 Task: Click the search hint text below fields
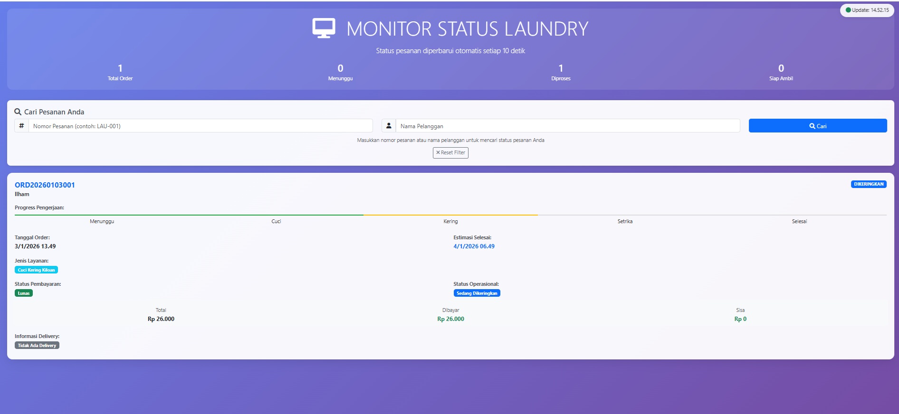450,140
